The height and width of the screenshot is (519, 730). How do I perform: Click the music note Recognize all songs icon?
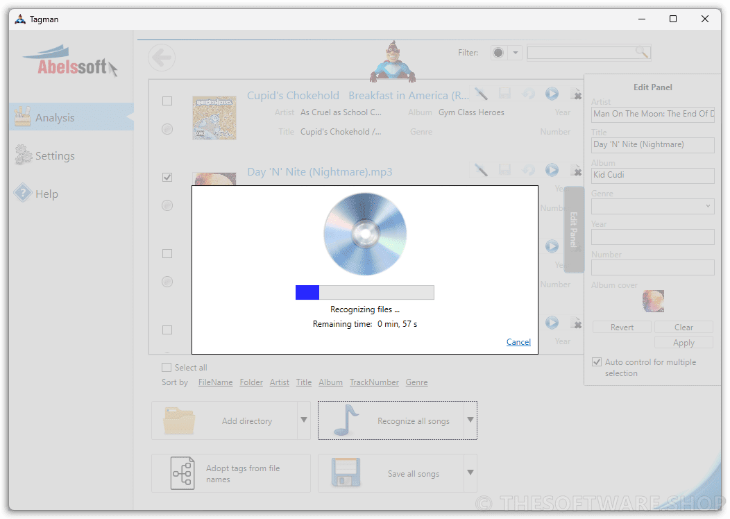click(347, 420)
